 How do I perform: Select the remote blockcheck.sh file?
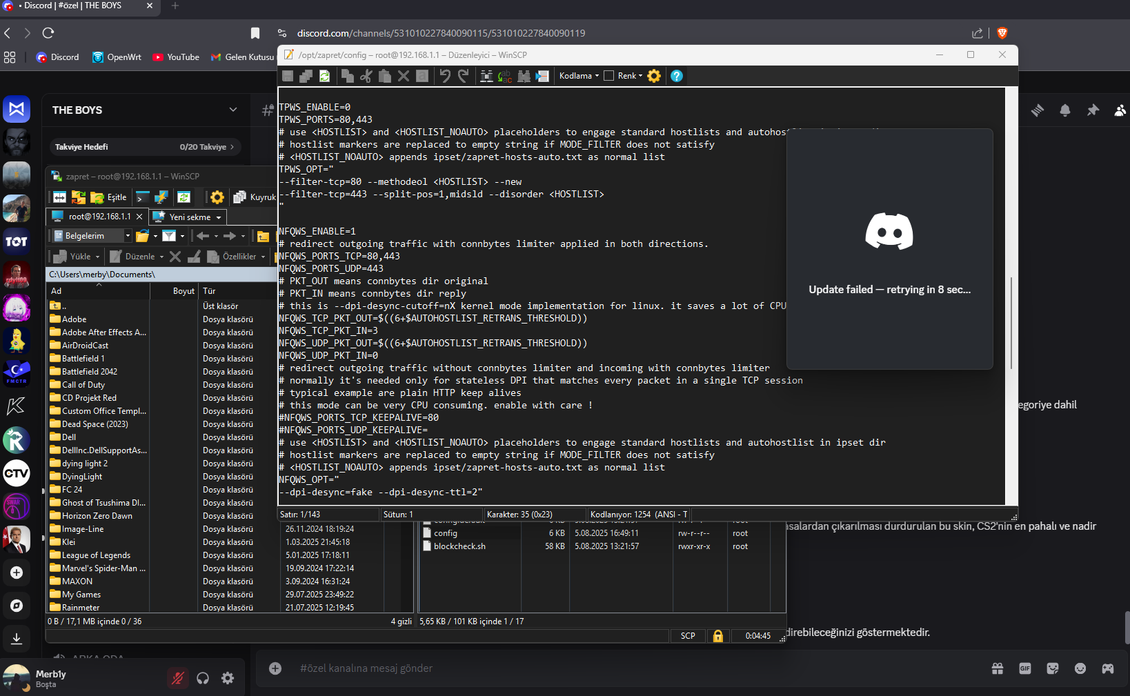click(454, 546)
